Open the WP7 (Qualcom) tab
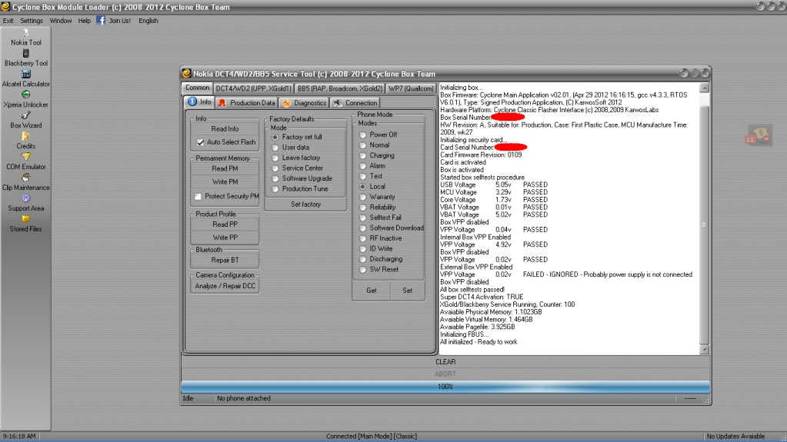Viewport: 787px width, 442px height. pyautogui.click(x=411, y=88)
